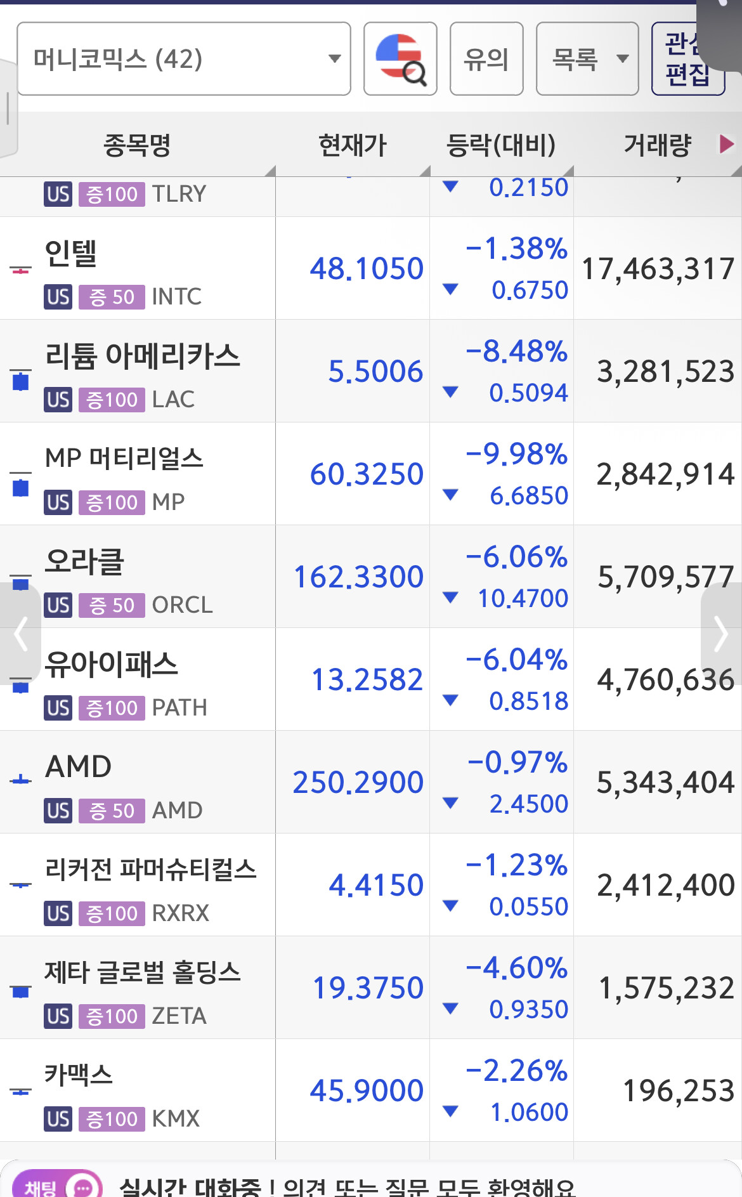Tap AMD candlestick mini chart icon
Screen dimensions: 742x1197
21,779
